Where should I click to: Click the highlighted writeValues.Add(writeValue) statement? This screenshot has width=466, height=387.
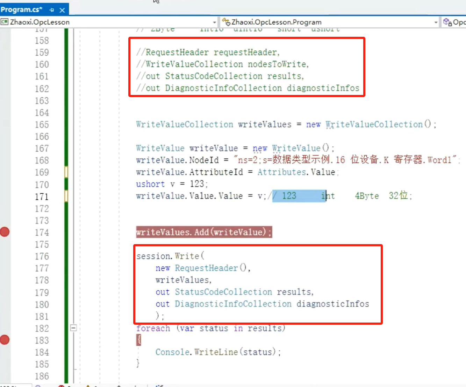[x=203, y=232]
